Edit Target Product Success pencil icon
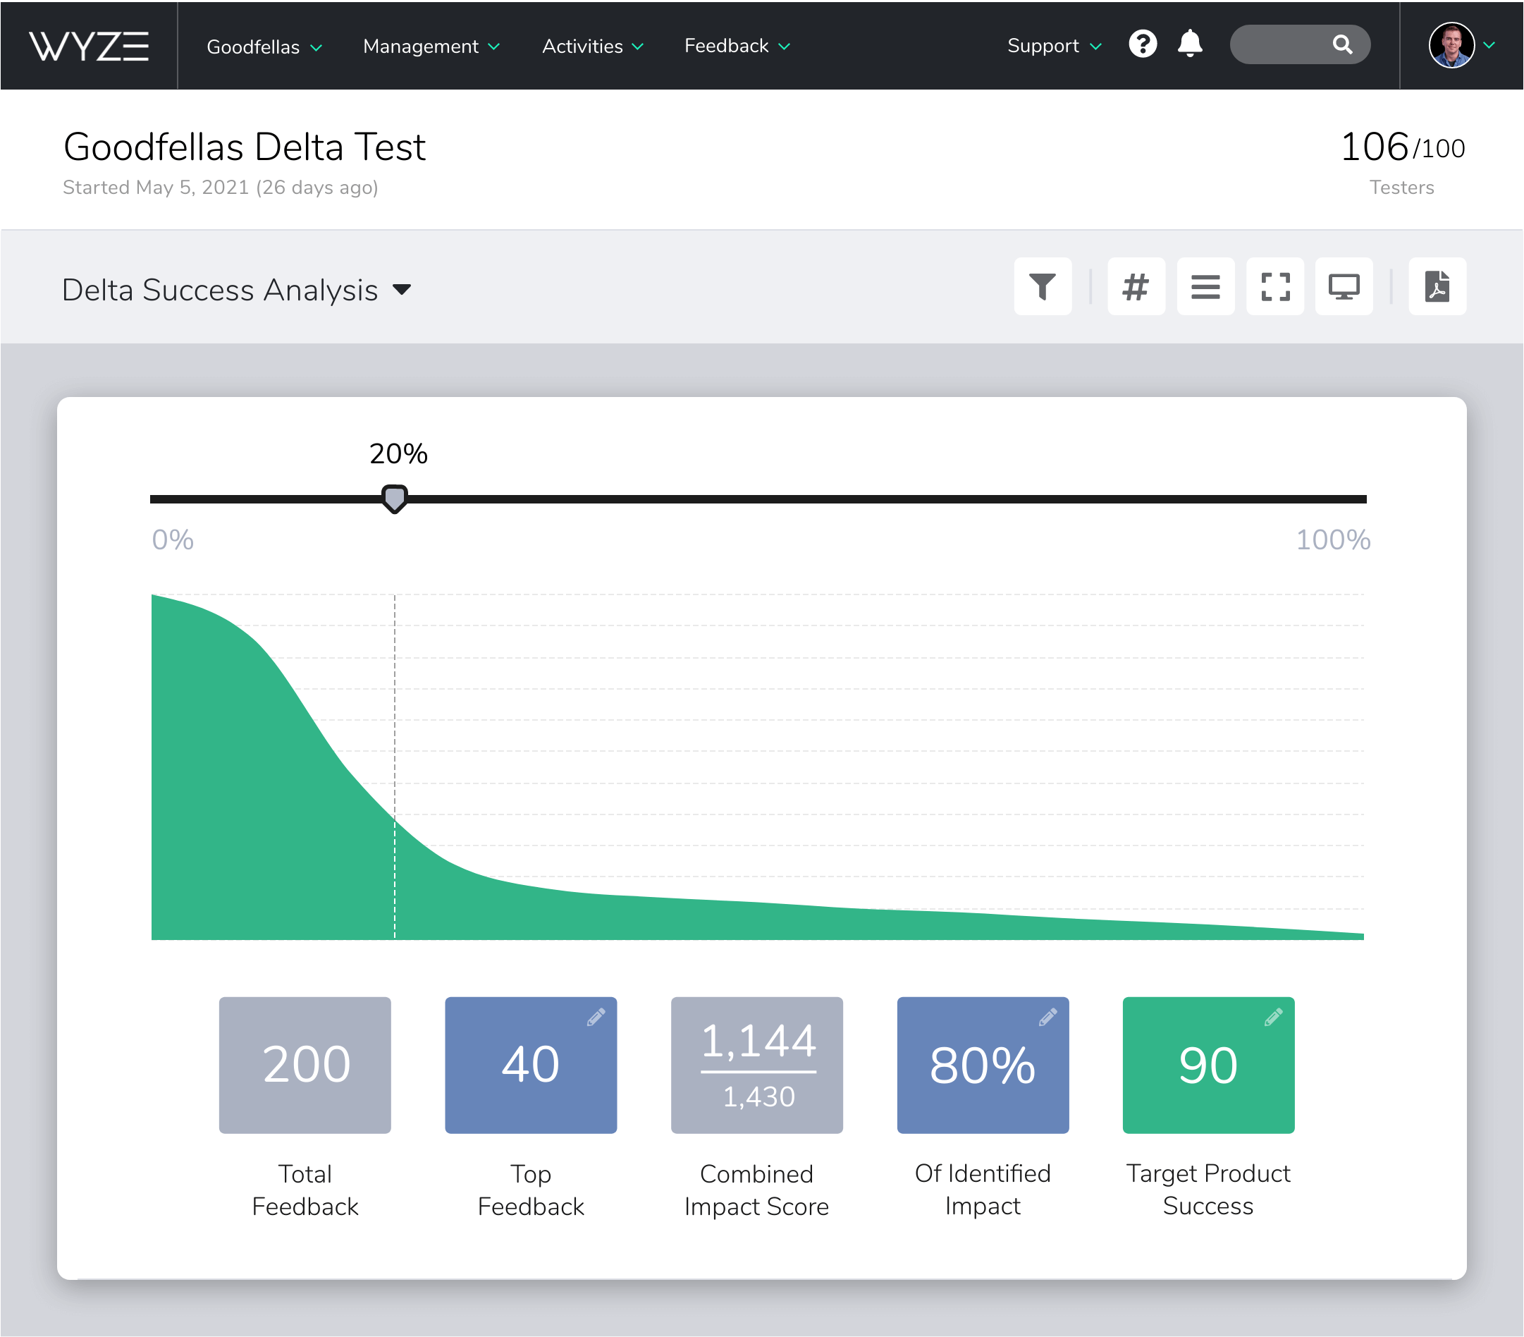The height and width of the screenshot is (1337, 1524). pyautogui.click(x=1273, y=1017)
